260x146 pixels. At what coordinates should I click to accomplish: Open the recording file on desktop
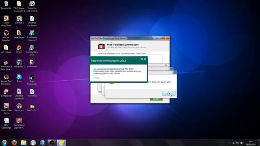pyautogui.click(x=32, y=93)
